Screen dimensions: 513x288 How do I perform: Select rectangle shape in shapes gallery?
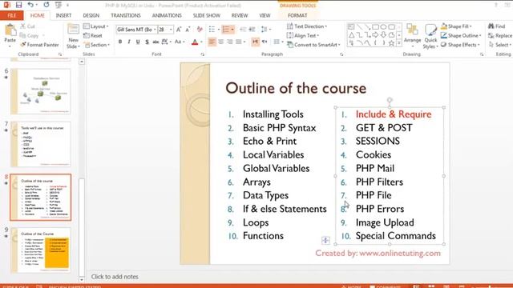[375, 26]
